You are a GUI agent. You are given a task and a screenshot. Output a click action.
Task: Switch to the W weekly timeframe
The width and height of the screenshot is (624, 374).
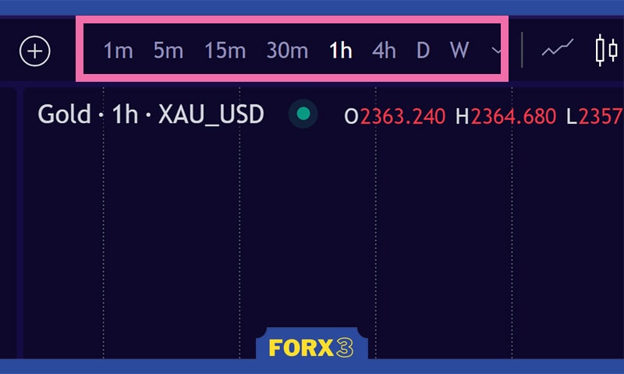coord(459,51)
